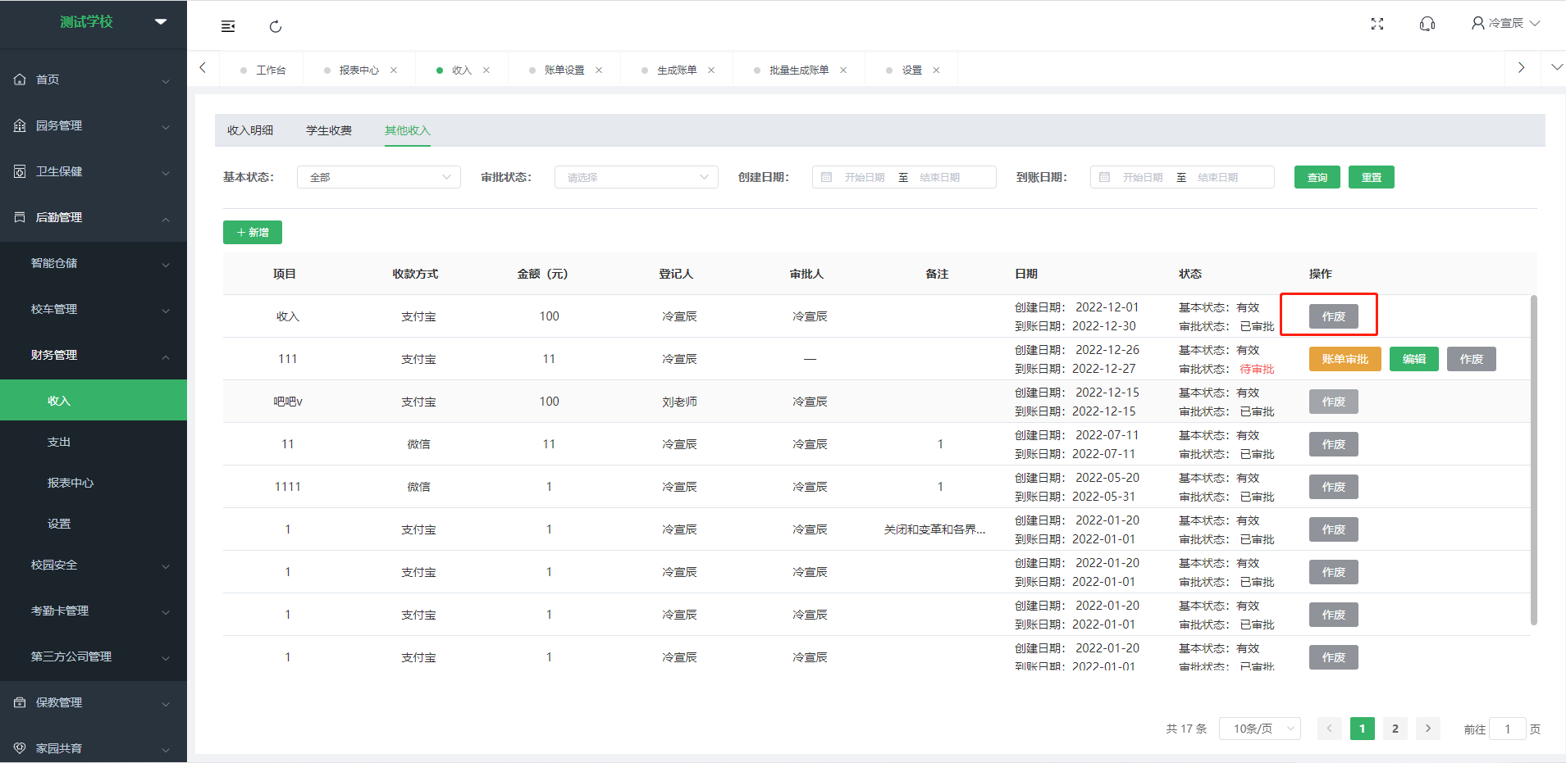Expand the 校园安全 submenu
1566x763 pixels.
166,565
